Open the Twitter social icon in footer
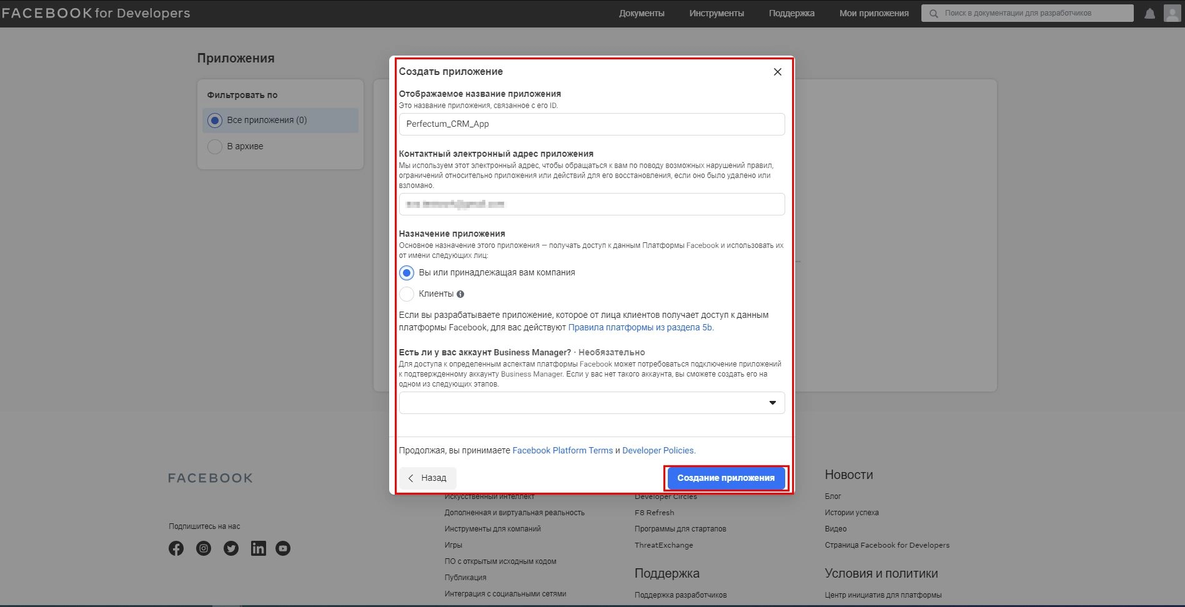The image size is (1185, 607). (231, 548)
